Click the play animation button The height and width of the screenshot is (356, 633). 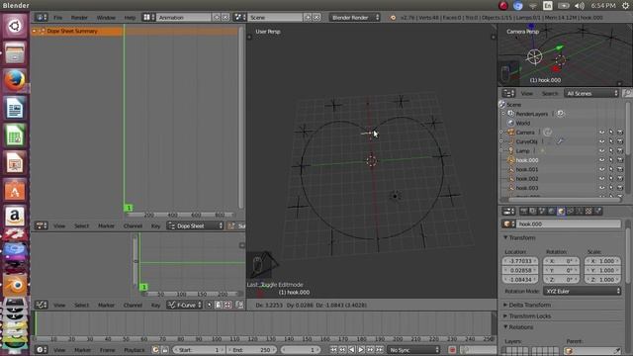tap(361, 350)
